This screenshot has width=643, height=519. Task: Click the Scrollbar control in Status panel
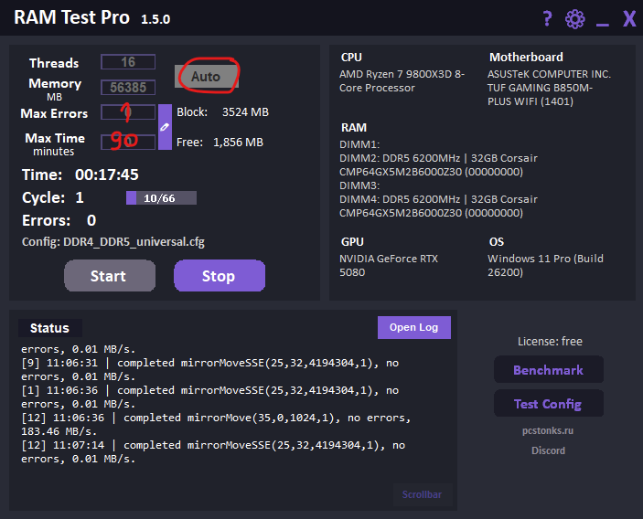423,494
